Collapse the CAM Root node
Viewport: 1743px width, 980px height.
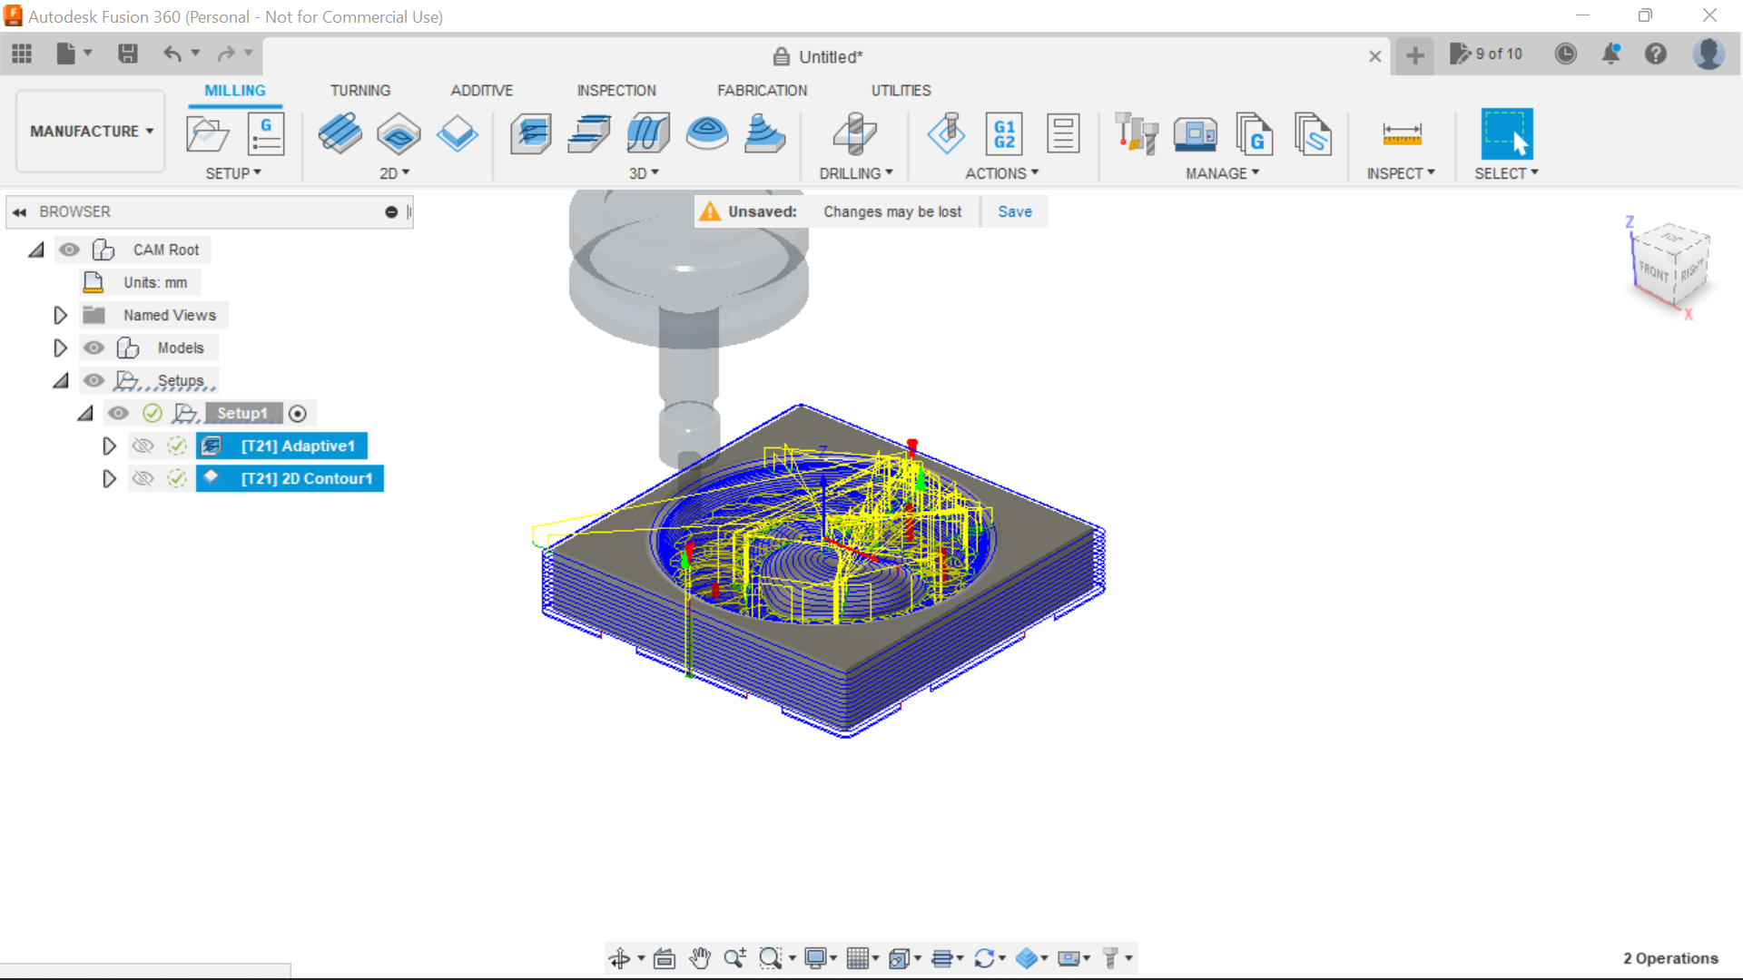[36, 250]
